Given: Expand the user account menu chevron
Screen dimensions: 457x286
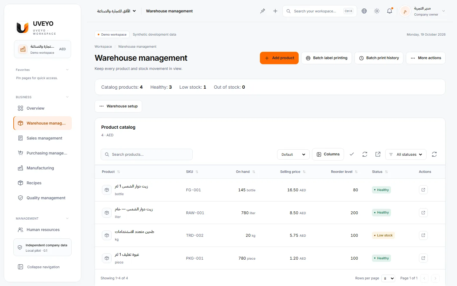Looking at the screenshot, I should (x=443, y=11).
